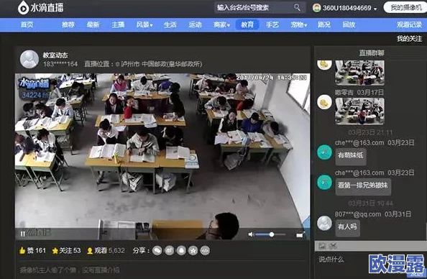Click the avatar beside 03月17日 screenshot
The image size is (427, 279).
coord(324,102)
